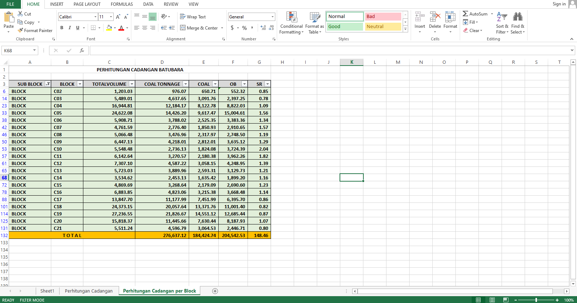Click the Name Box showing K68
This screenshot has width=577, height=303.
18,50
